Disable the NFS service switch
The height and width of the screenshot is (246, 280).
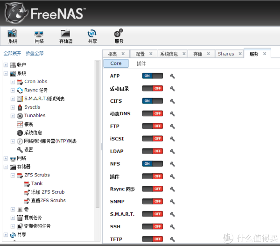153,164
